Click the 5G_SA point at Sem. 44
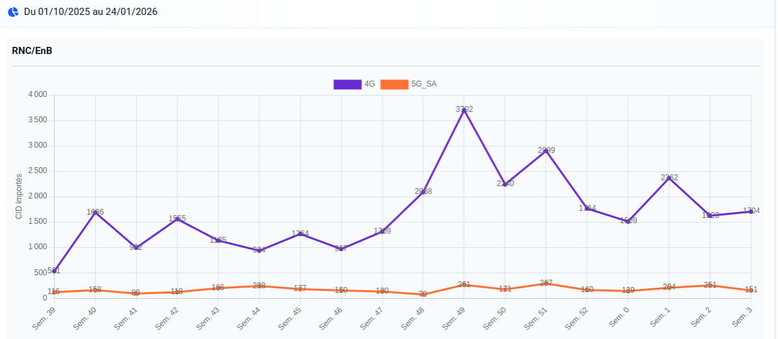 click(x=259, y=286)
